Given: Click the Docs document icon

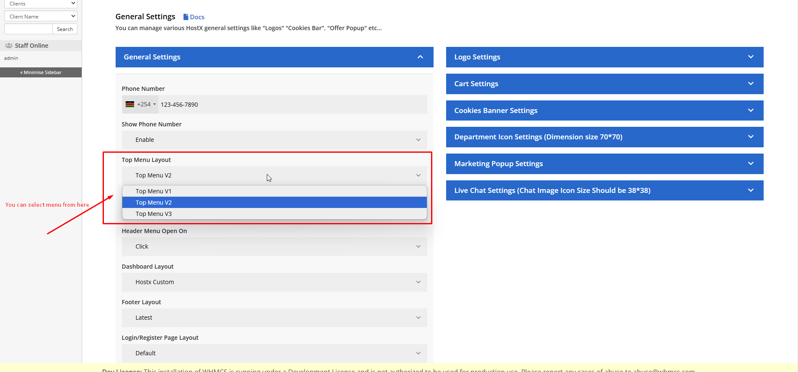Looking at the screenshot, I should (186, 17).
